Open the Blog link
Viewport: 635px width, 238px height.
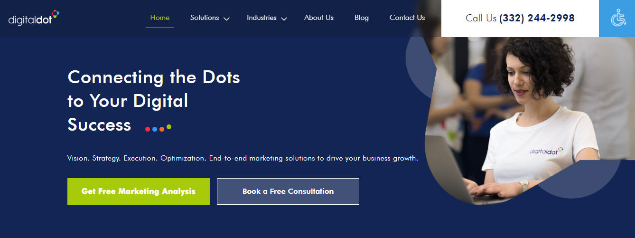pyautogui.click(x=362, y=18)
